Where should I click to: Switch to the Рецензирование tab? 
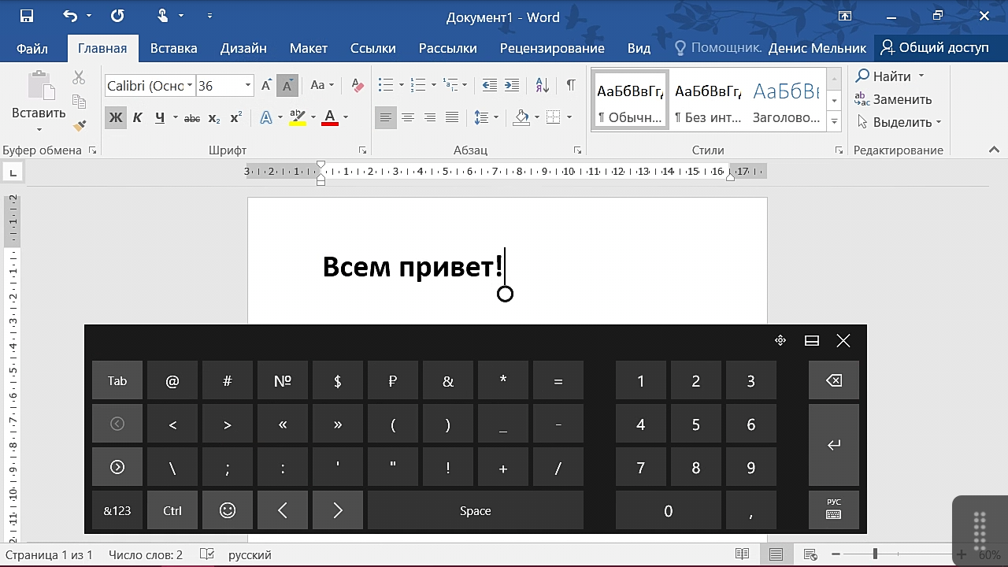(x=552, y=48)
